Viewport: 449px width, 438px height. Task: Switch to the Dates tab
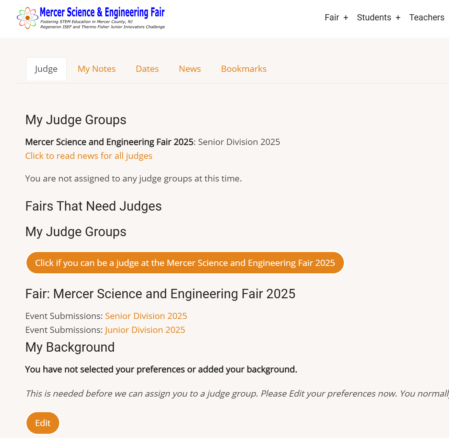[147, 69]
